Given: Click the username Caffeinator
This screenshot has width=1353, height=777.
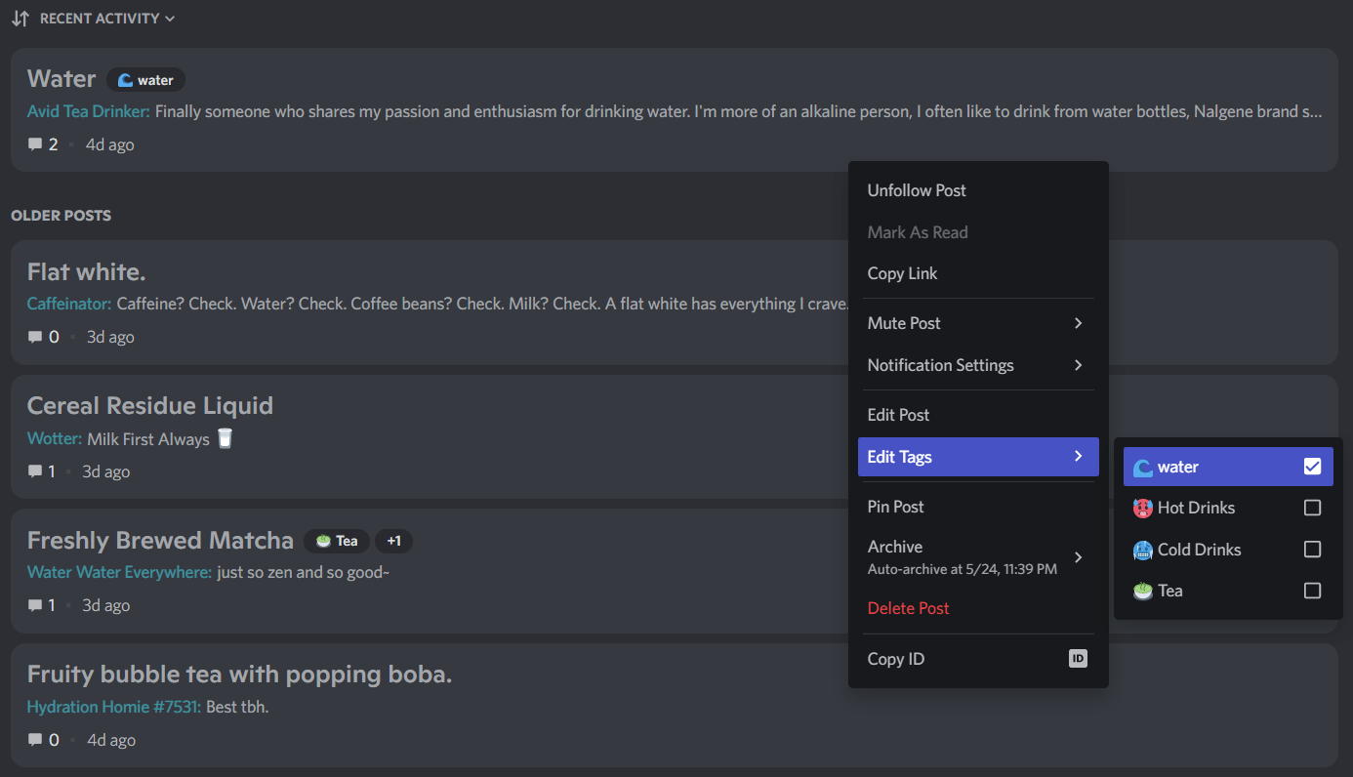Looking at the screenshot, I should click(66, 304).
